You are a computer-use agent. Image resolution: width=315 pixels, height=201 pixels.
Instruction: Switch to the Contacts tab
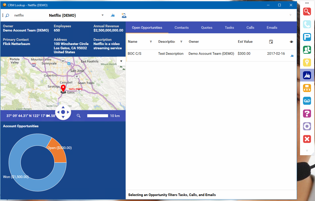pos(182,27)
